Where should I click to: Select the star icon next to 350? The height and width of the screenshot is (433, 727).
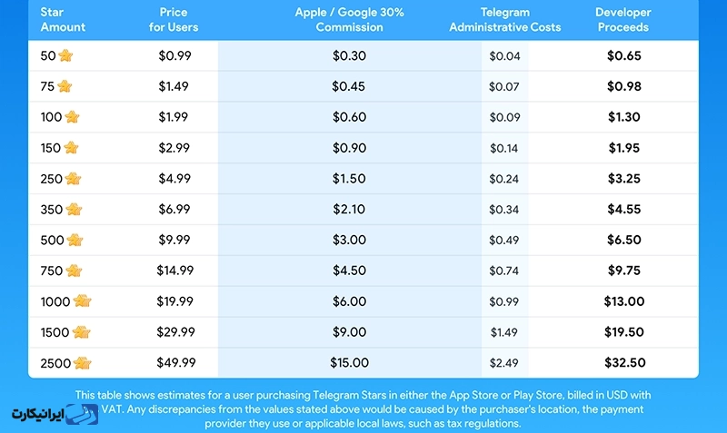pos(74,210)
